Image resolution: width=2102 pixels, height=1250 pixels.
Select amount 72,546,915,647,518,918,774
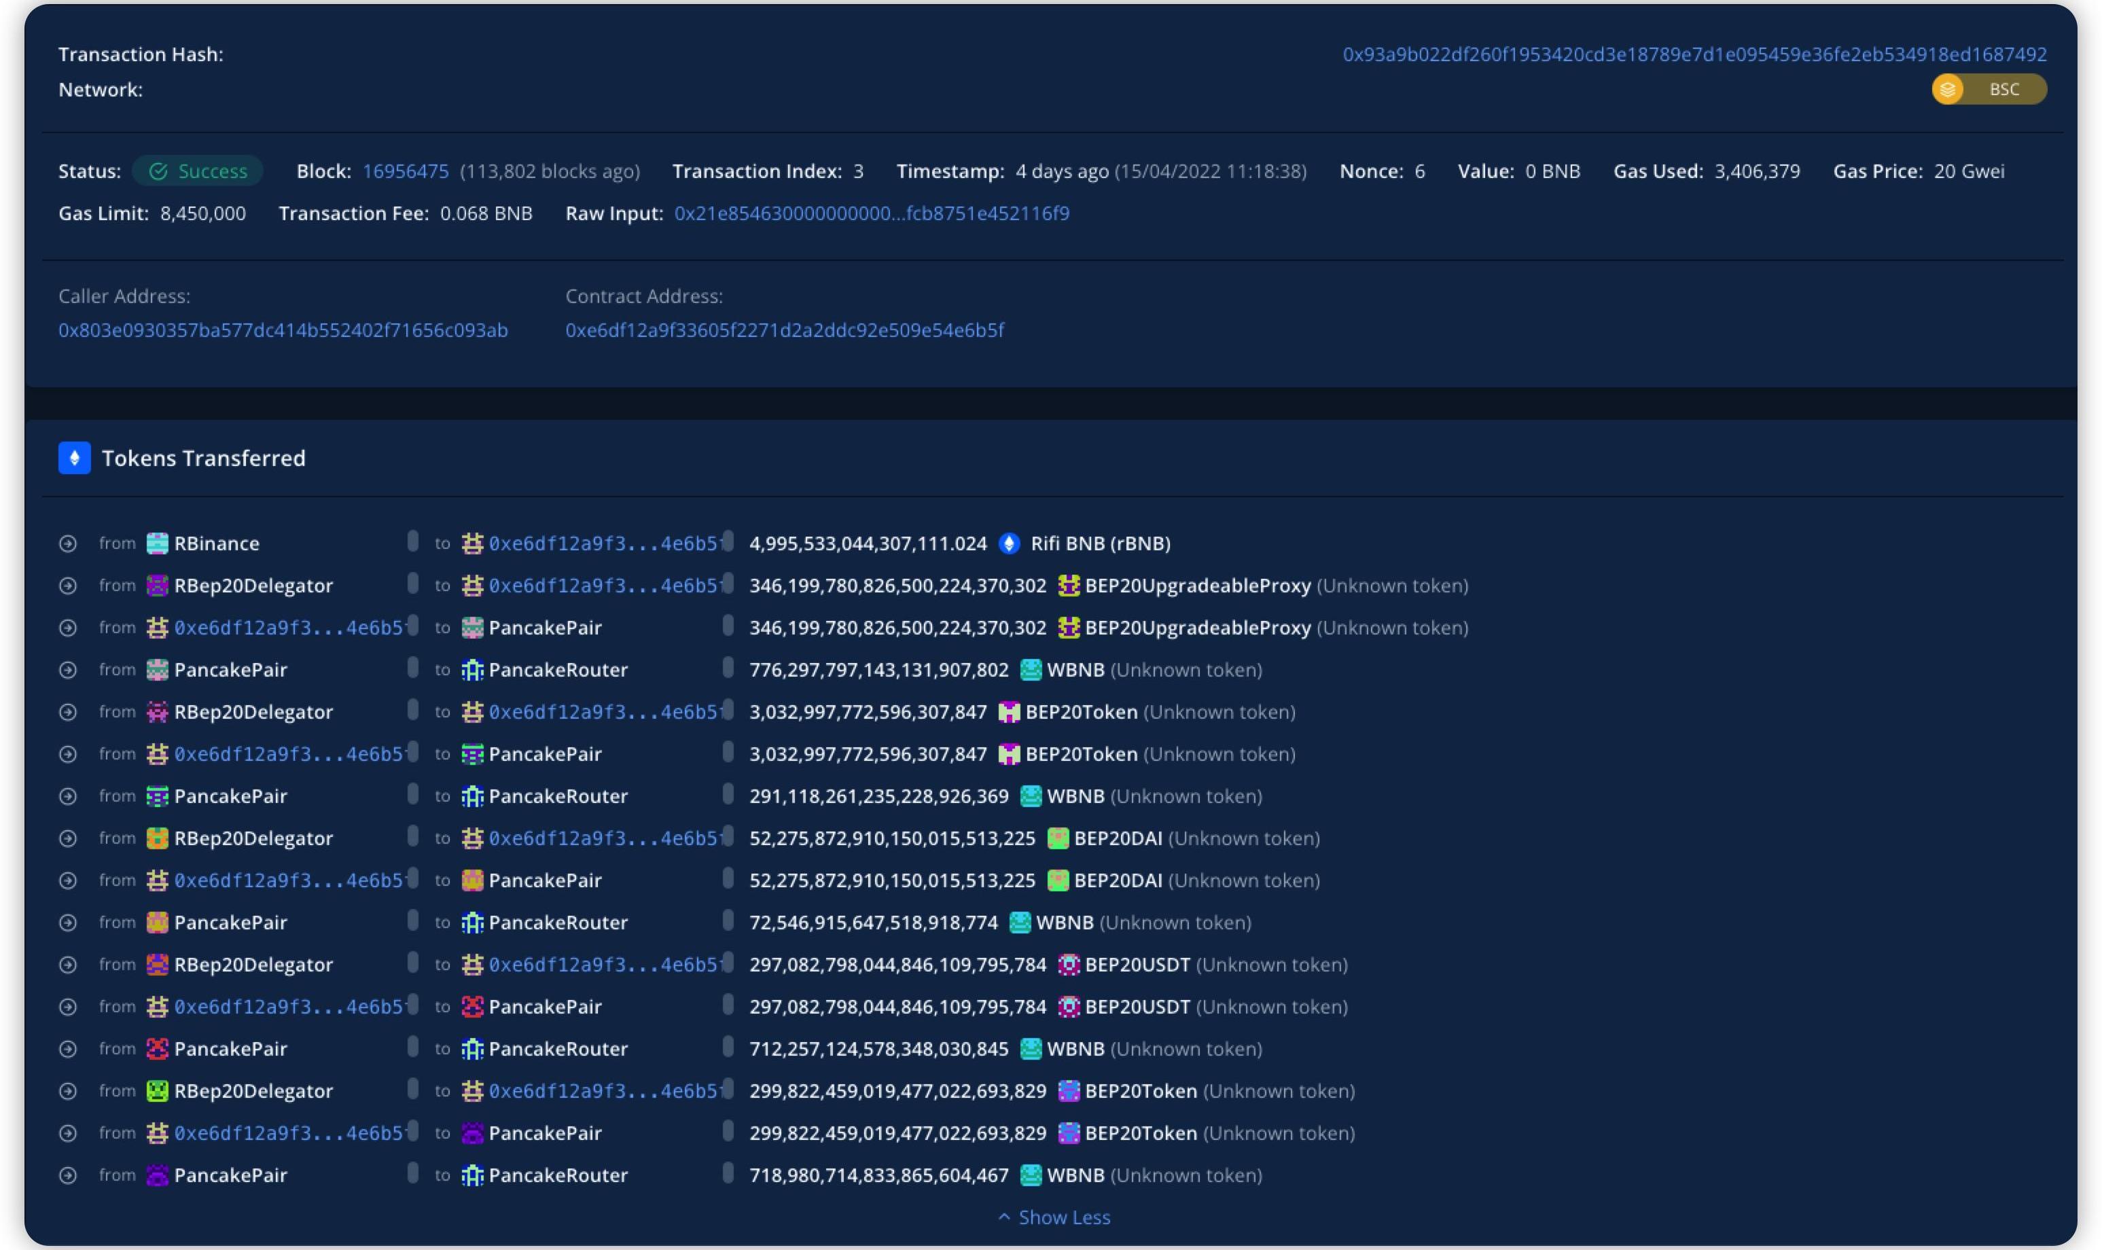coord(873,923)
